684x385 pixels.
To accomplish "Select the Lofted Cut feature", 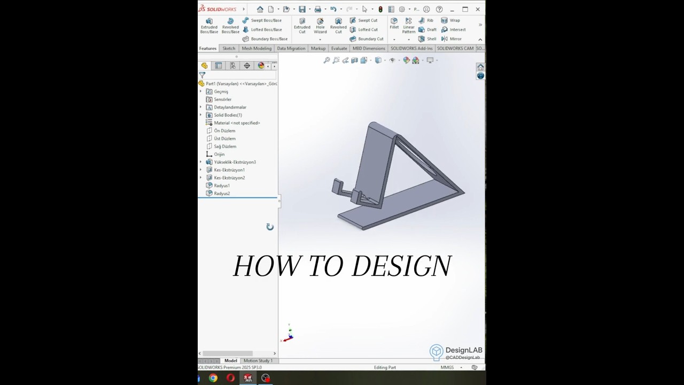I will pos(363,29).
